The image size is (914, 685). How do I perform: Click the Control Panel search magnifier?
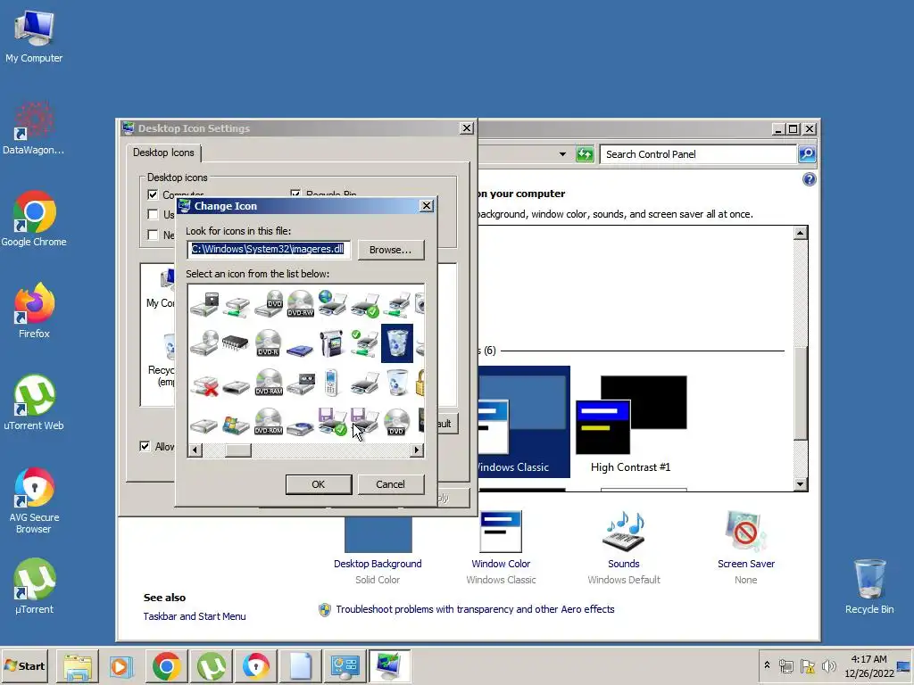coord(807,154)
